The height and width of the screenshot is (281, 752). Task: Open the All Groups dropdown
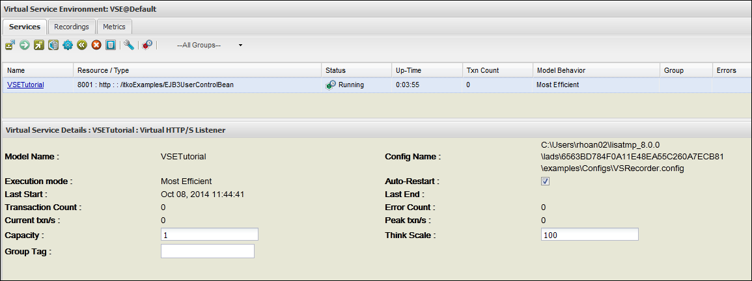pyautogui.click(x=209, y=45)
